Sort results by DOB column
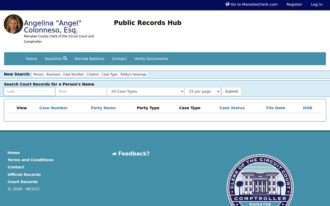The width and height of the screenshot is (330, 206). (x=307, y=108)
